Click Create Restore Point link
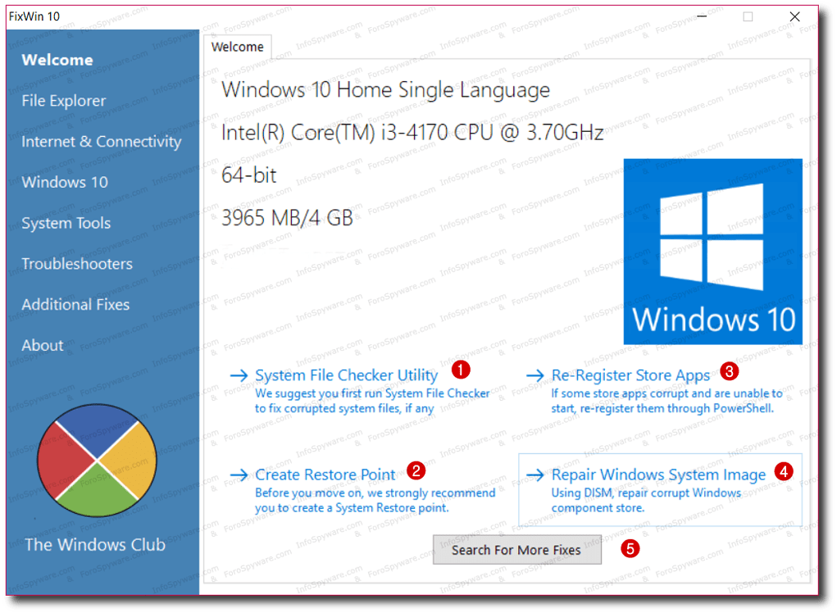837x613 pixels. 325,475
